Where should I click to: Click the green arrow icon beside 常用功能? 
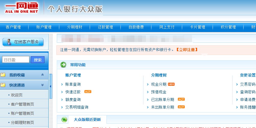click(x=63, y=65)
